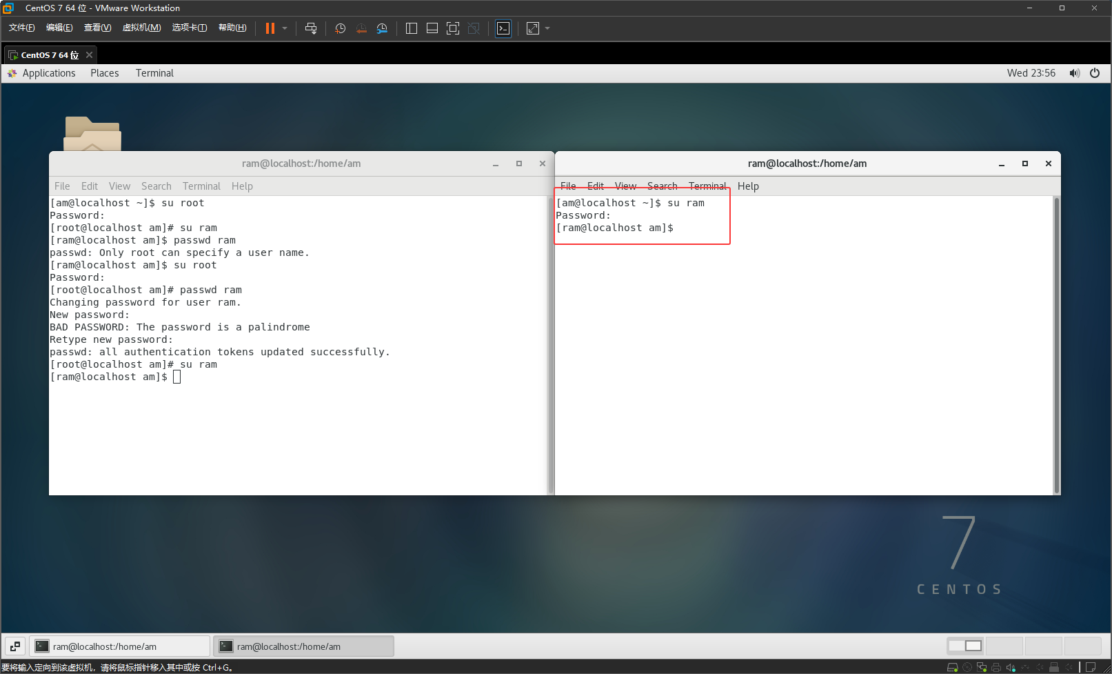Open the 选项卡(T) menu
The width and height of the screenshot is (1112, 674).
pyautogui.click(x=190, y=28)
